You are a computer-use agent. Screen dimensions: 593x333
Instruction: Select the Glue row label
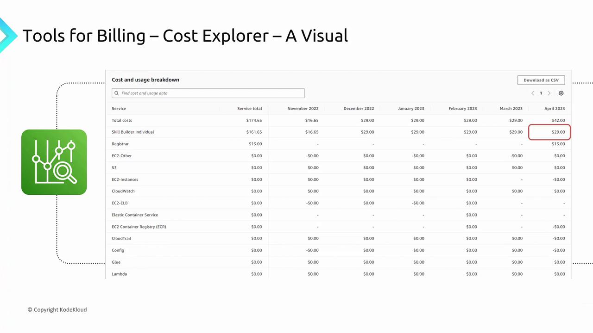116,262
